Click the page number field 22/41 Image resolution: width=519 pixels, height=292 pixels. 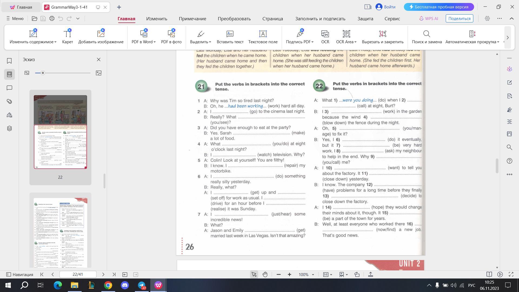(x=78, y=274)
